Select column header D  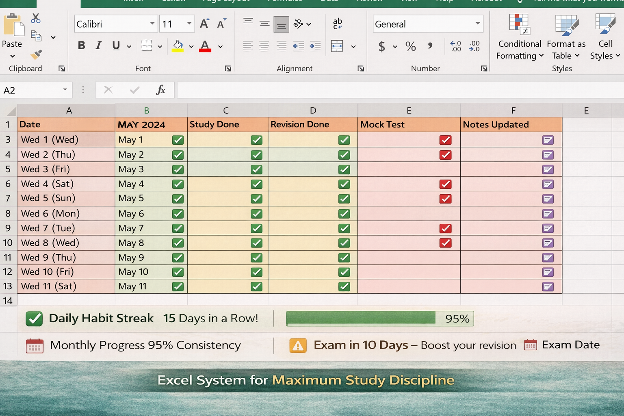[x=313, y=110]
